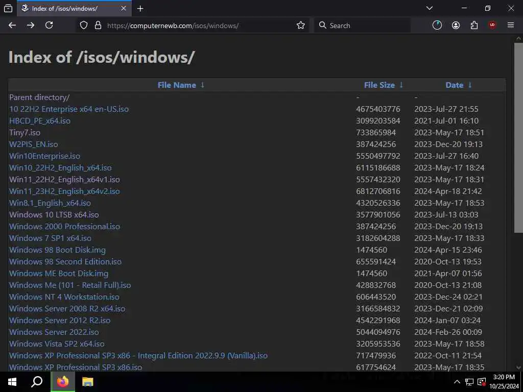Open File Explorer from the taskbar
Viewport: 523px width, 392px height.
(88, 382)
